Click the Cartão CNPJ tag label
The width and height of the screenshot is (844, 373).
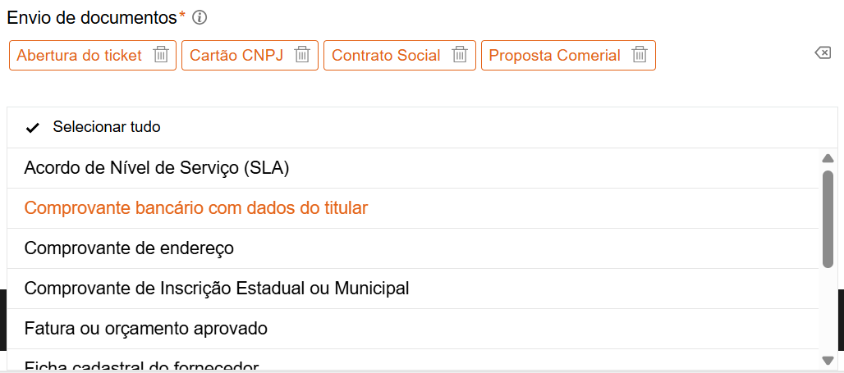(x=236, y=56)
